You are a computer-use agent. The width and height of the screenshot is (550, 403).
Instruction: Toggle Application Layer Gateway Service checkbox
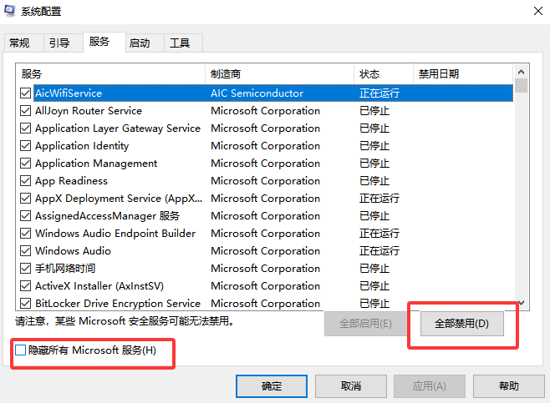tap(25, 128)
